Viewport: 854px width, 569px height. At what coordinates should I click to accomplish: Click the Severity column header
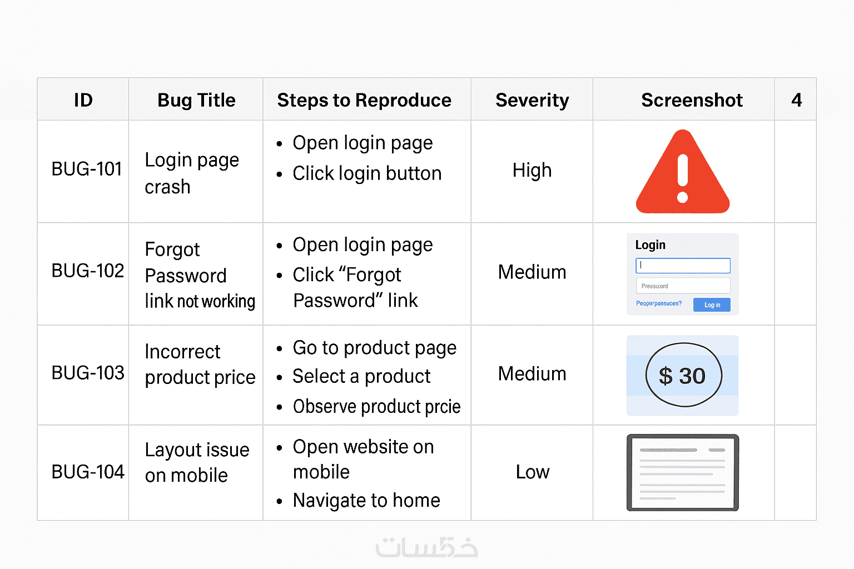click(532, 100)
